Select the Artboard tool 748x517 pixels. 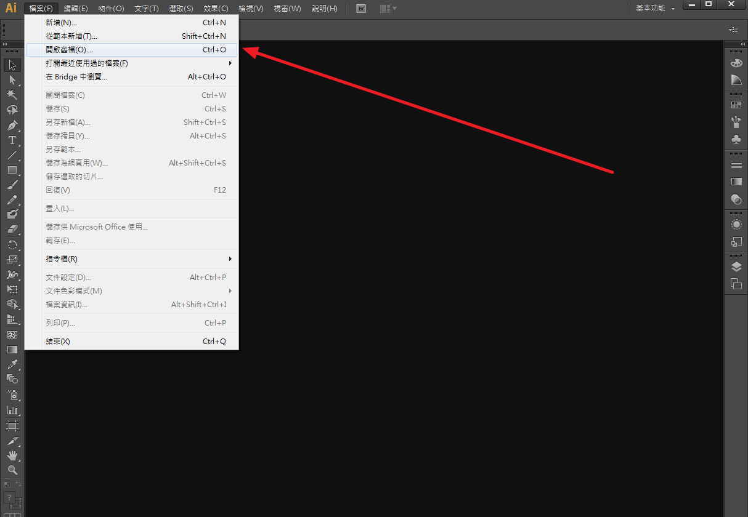point(12,425)
